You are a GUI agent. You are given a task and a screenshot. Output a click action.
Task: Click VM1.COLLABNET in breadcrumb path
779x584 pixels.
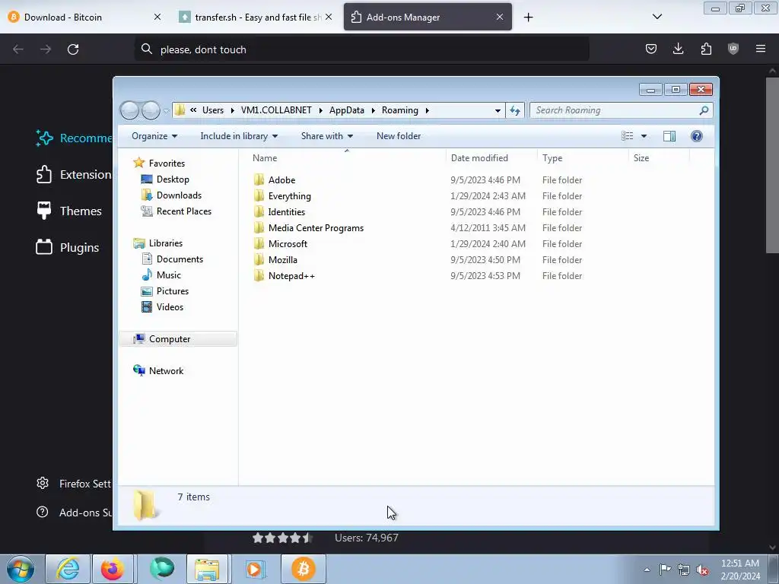click(276, 110)
